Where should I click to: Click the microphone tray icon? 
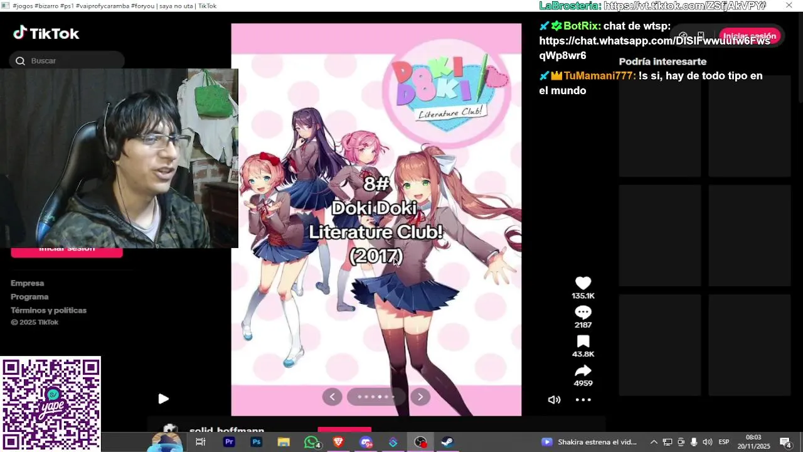coord(694,442)
